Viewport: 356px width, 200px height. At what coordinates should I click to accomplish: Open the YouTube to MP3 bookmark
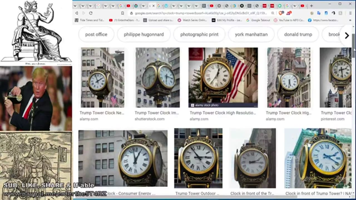coord(289,20)
